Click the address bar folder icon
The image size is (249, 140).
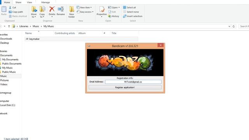pos(14,26)
